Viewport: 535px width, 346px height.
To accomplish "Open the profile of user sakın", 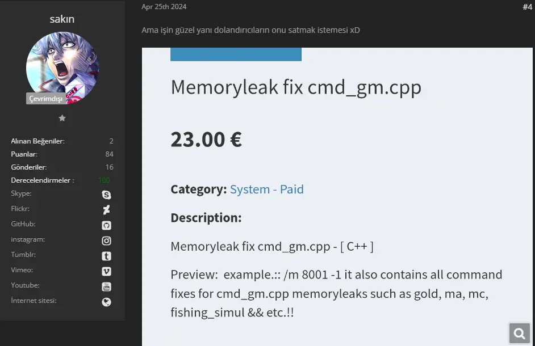I will click(62, 19).
